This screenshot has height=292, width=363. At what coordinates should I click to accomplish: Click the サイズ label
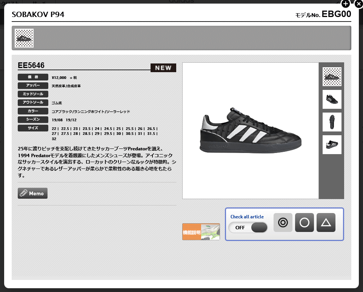(33, 128)
